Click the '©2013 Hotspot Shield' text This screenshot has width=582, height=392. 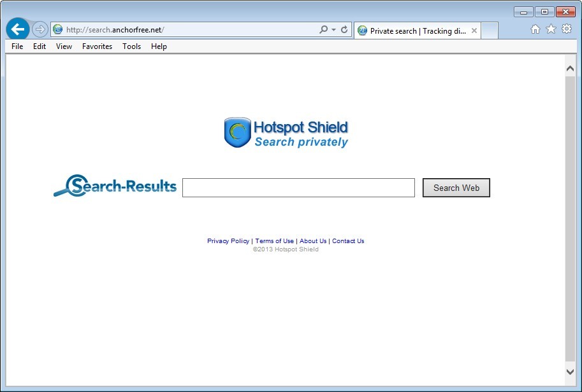286,249
